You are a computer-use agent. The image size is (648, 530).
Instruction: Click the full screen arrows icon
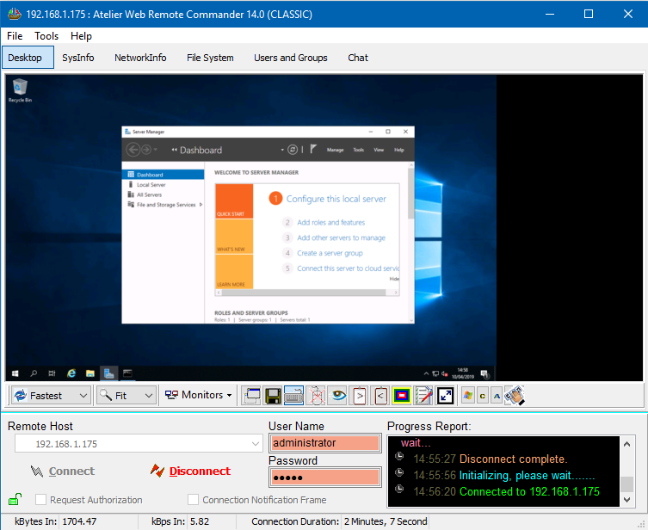[446, 396]
